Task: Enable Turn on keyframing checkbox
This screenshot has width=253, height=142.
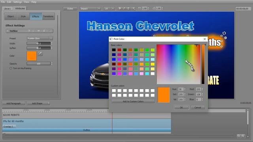Action: pos(11,68)
